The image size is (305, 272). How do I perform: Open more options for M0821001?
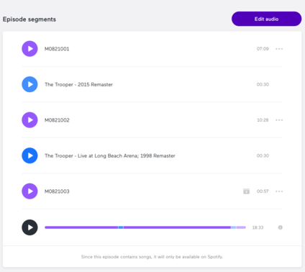tap(279, 49)
